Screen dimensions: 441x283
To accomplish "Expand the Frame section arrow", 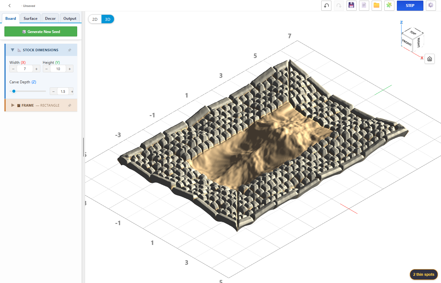I will click(x=13, y=105).
